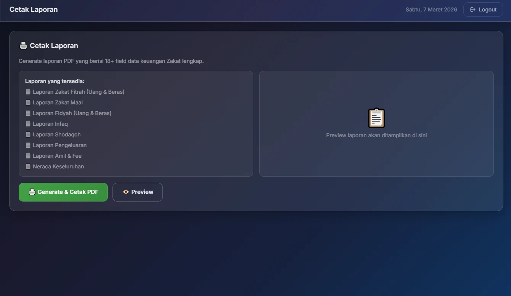Click the eye icon on Preview button
Viewport: 511px width, 296px height.
click(126, 192)
